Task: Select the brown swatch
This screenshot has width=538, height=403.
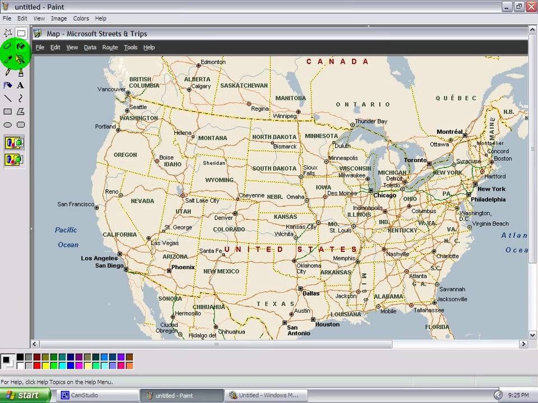Action: point(129,357)
